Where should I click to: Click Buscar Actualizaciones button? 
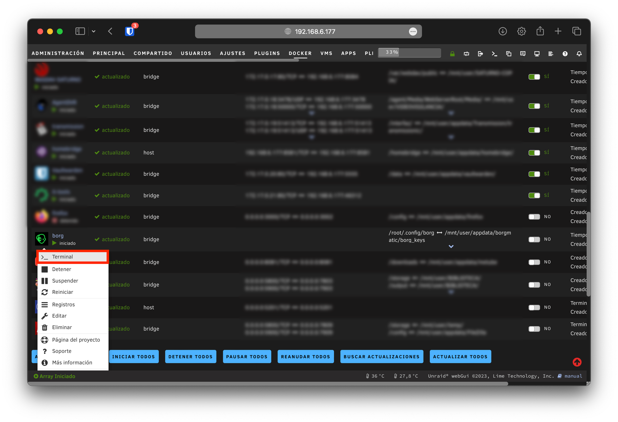(382, 357)
